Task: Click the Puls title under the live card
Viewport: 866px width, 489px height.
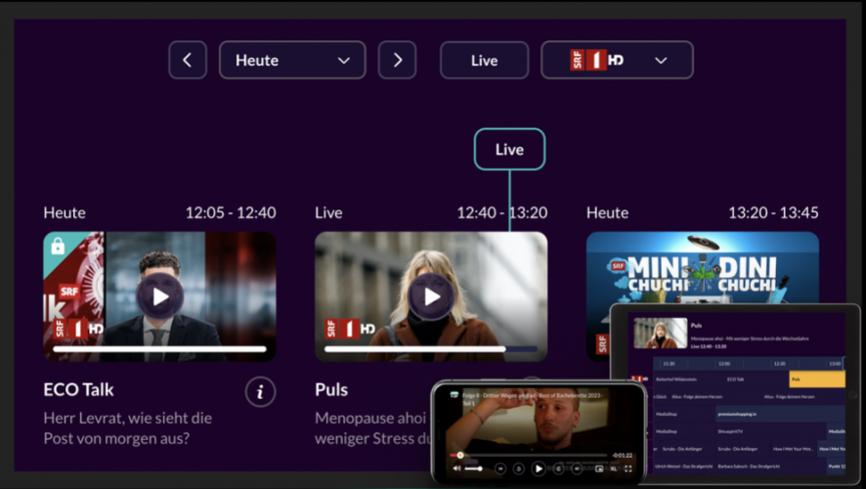Action: [x=331, y=389]
